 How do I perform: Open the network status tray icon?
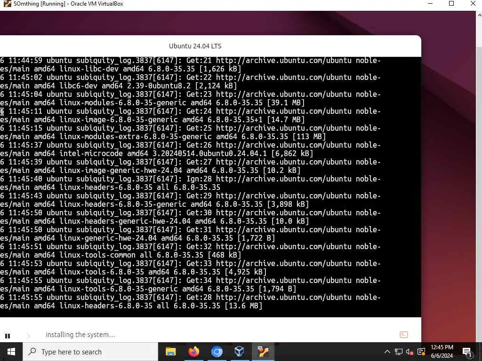tap(399, 352)
